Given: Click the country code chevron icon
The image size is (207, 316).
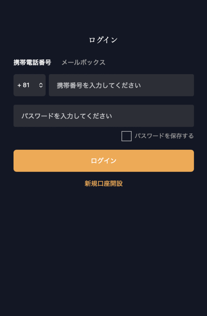Looking at the screenshot, I should 40,85.
